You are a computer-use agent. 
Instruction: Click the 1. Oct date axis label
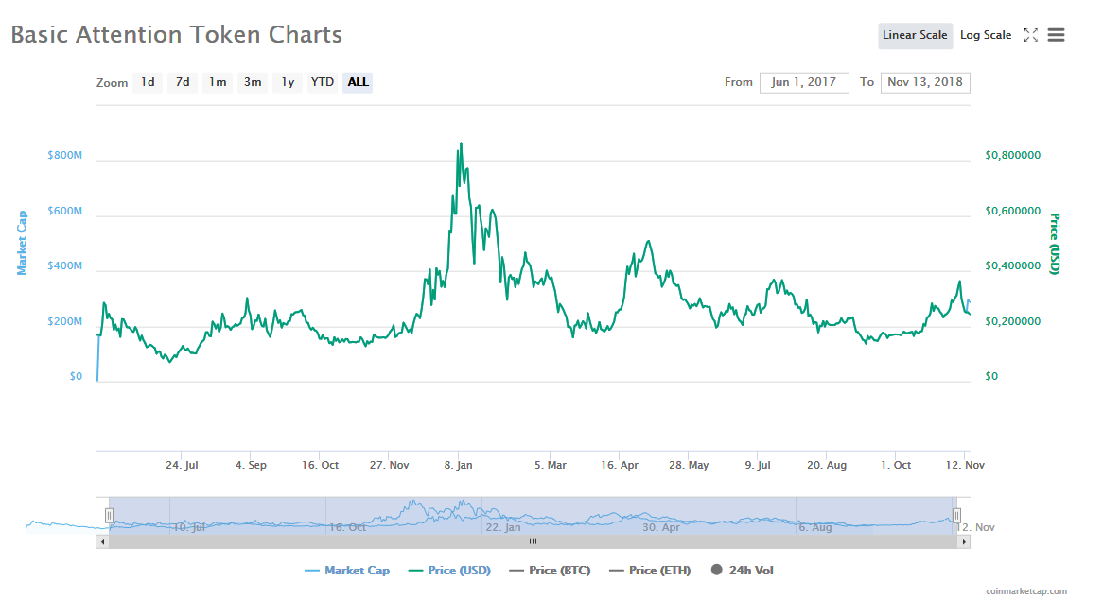click(x=896, y=465)
